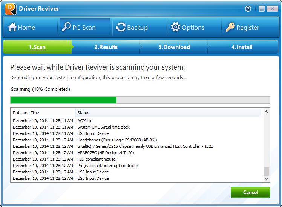Viewport: 282px width, 207px height.
Task: Click the Home house icon
Action: tap(12, 28)
